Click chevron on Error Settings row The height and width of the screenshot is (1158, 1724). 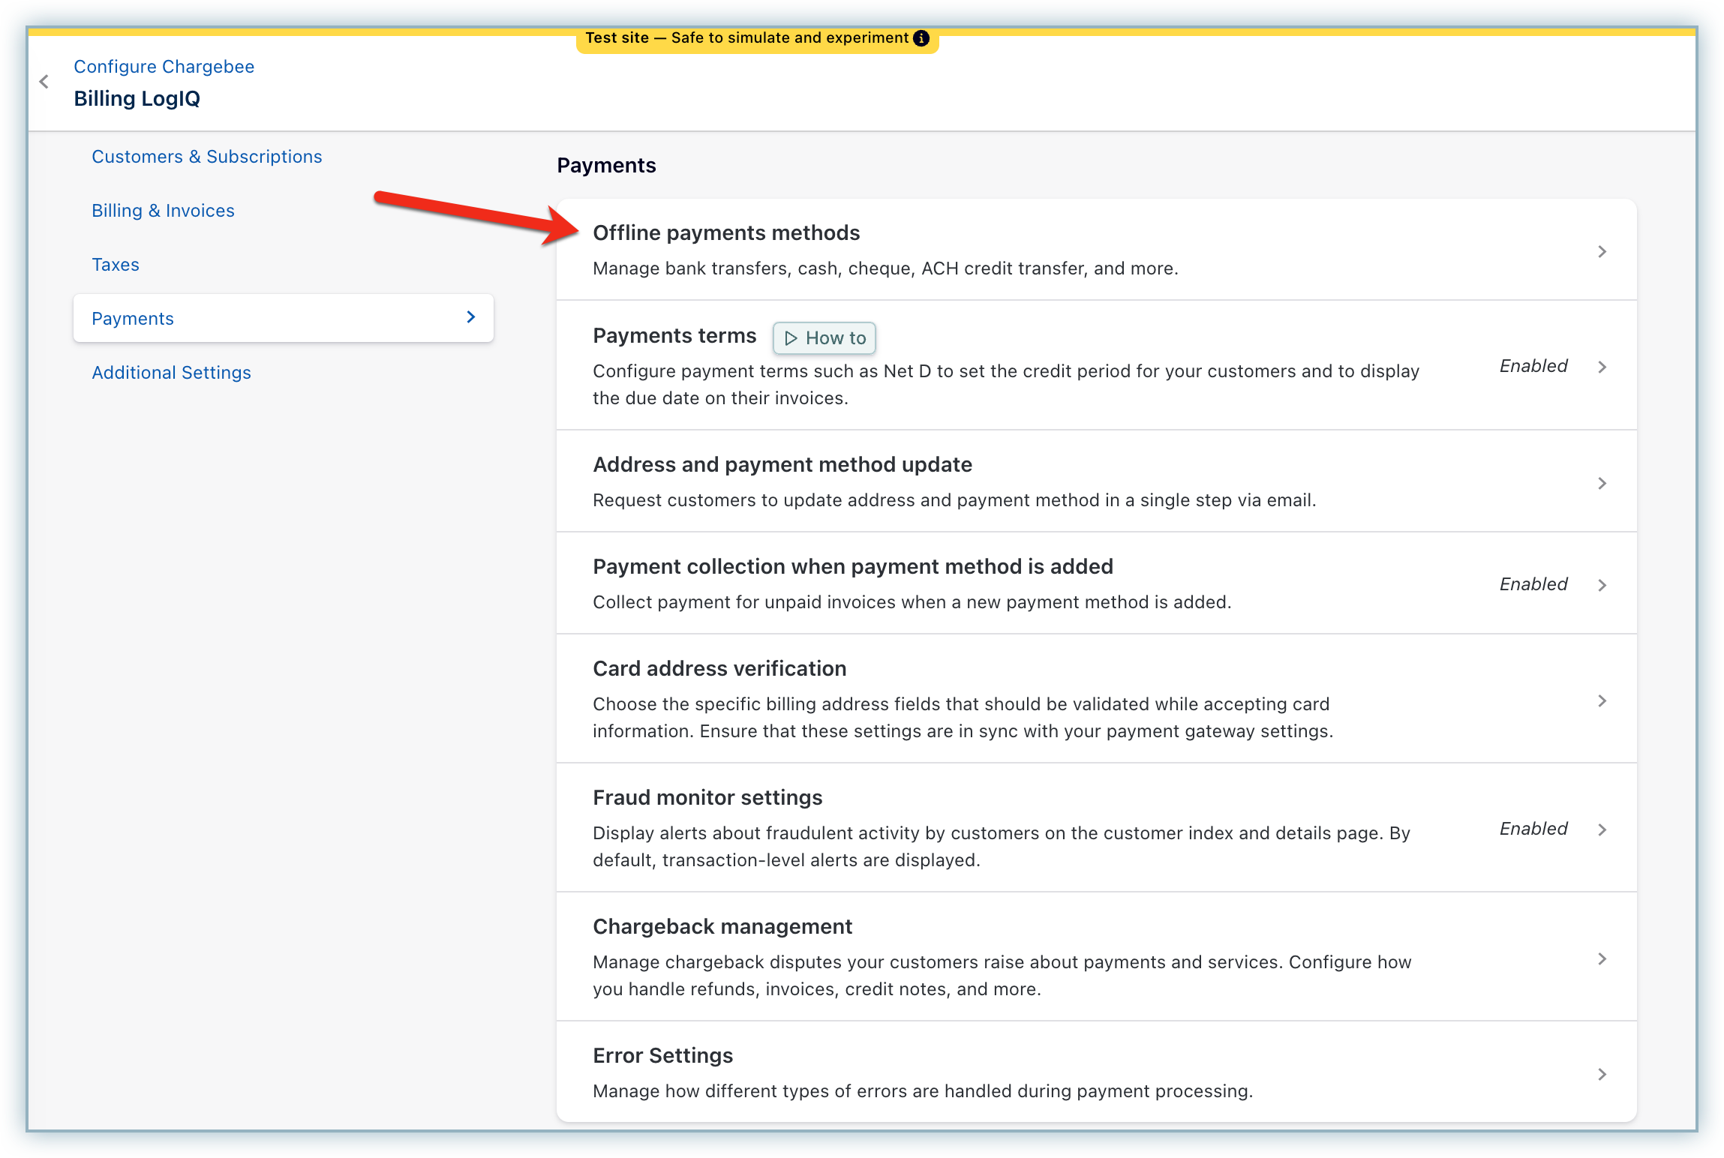tap(1602, 1074)
